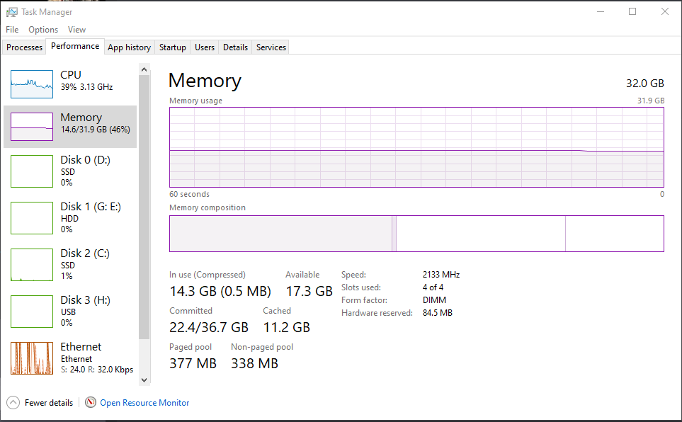Click the sidebar vertical scrollbar thumb
Viewport: 682px width, 422px height.
click(x=144, y=205)
